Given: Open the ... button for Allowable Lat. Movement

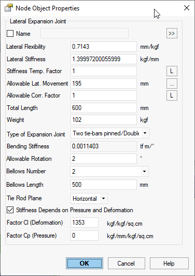Looking at the screenshot, I should (172, 84).
